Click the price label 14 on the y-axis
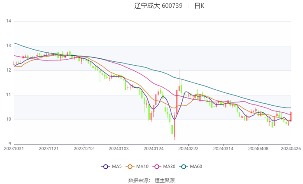Viewport: 303px width, 184px height. (8, 21)
